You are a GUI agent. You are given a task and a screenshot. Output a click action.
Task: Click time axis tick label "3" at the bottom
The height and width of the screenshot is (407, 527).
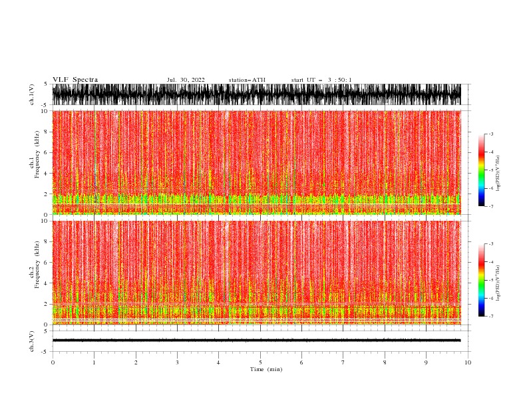coord(177,362)
